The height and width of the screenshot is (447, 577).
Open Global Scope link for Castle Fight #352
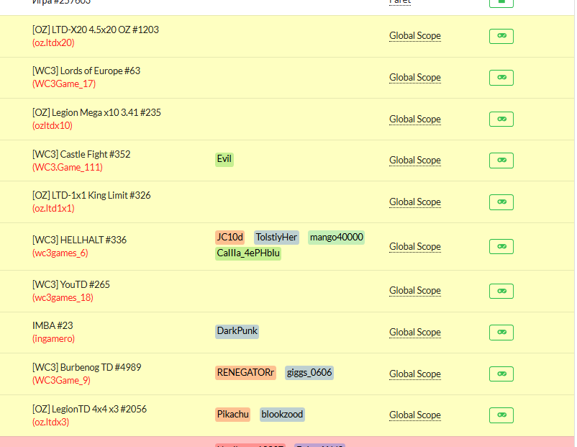(x=414, y=161)
